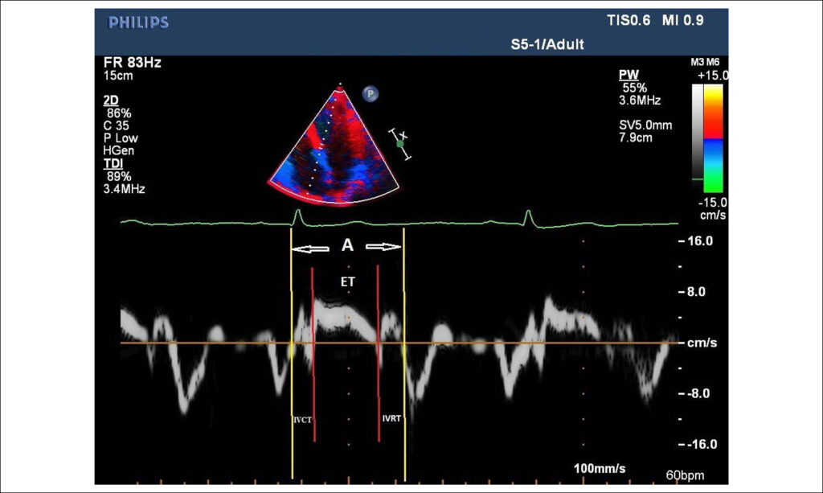Click the 60bpm heart rate readout

pyautogui.click(x=685, y=475)
